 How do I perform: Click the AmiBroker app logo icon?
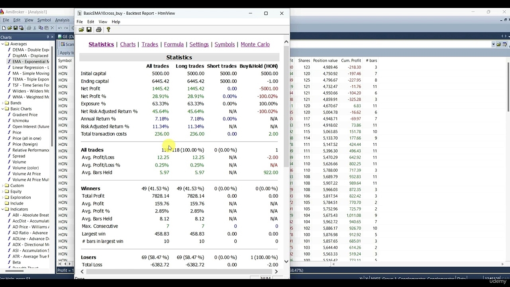[2, 12]
